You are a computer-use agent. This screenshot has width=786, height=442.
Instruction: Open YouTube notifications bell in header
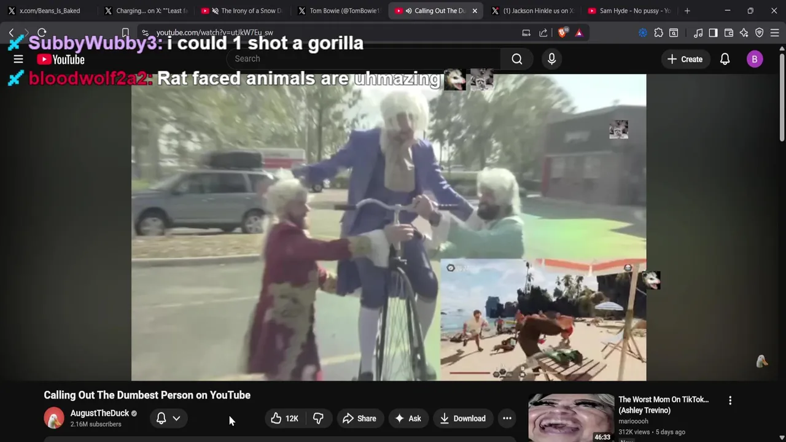coord(725,59)
